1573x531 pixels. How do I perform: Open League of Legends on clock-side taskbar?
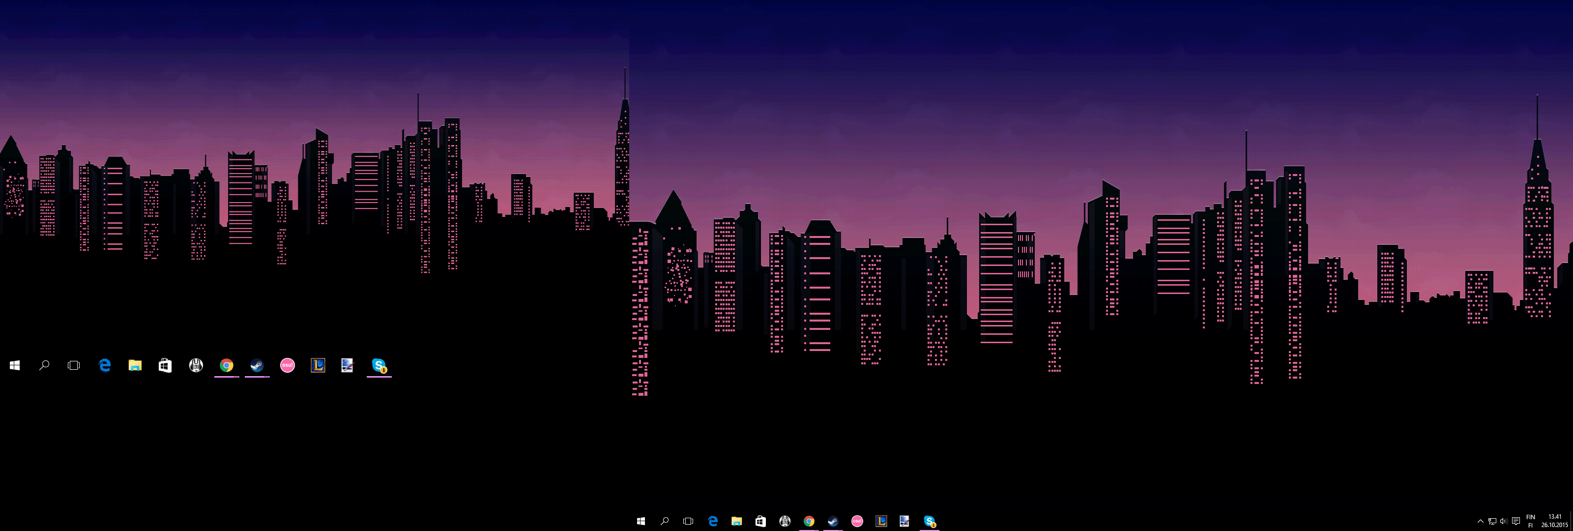click(881, 521)
